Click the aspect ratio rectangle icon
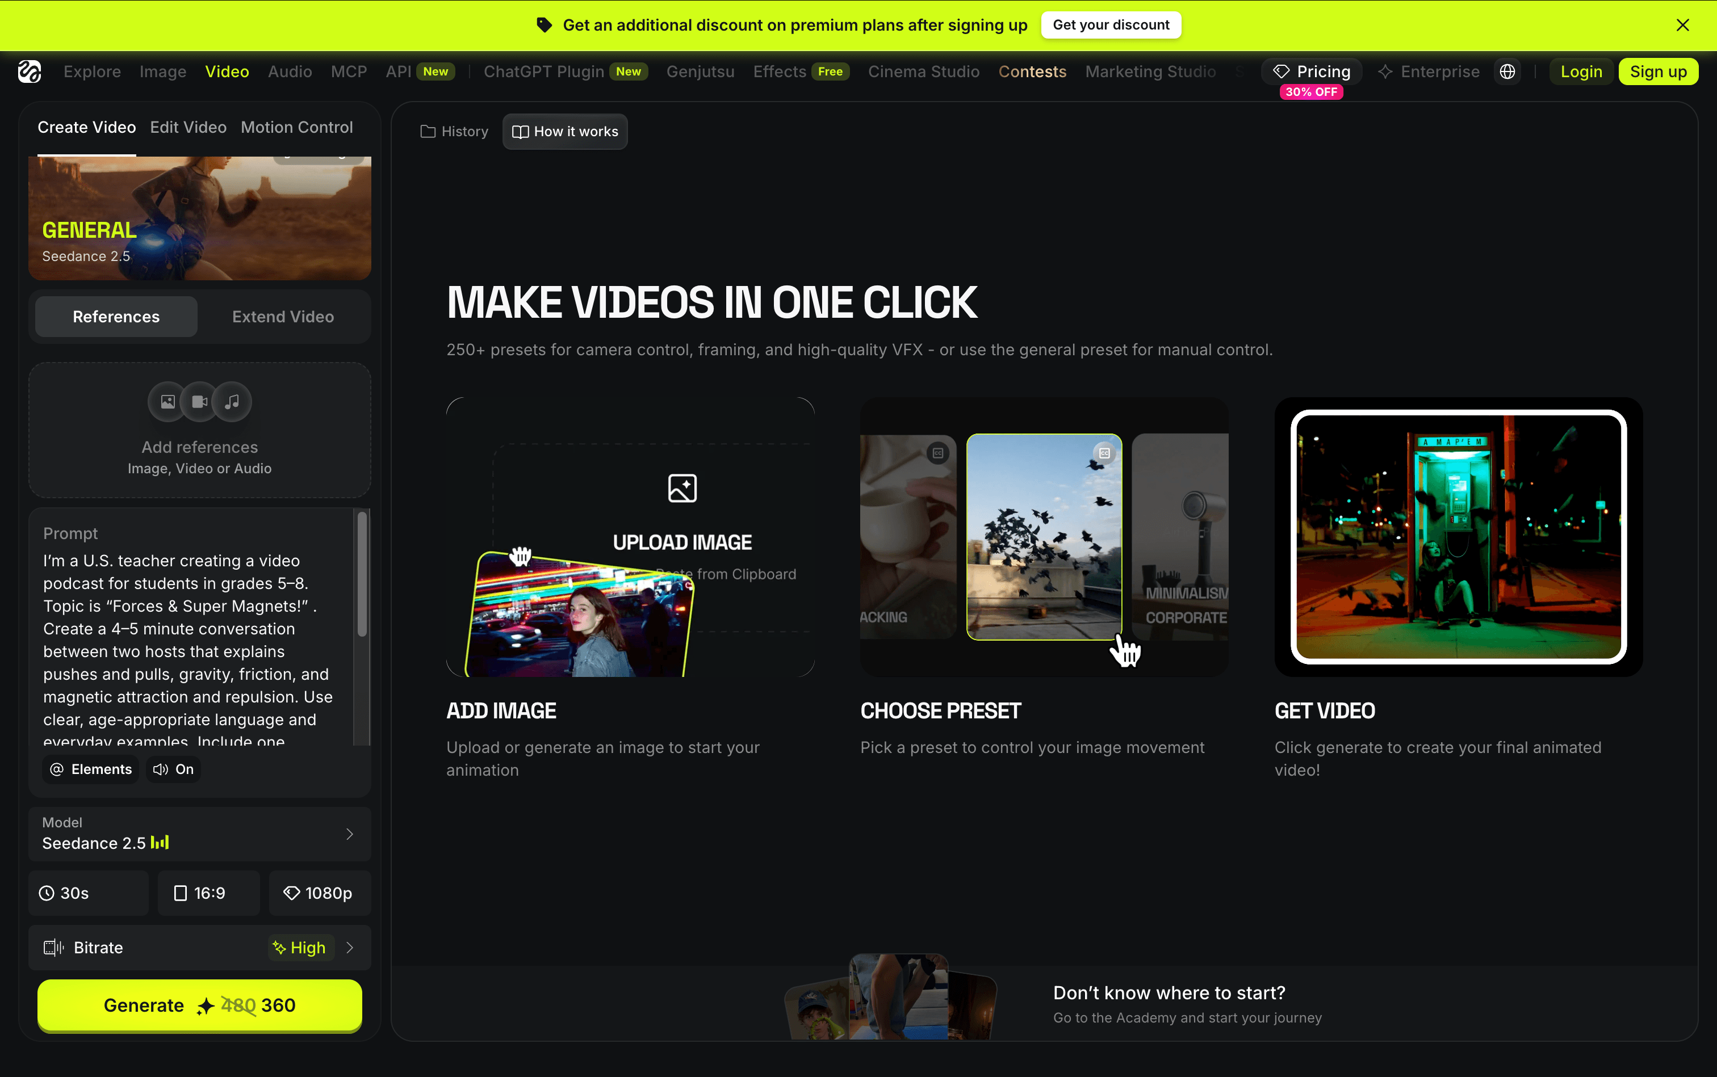1717x1077 pixels. coord(181,893)
